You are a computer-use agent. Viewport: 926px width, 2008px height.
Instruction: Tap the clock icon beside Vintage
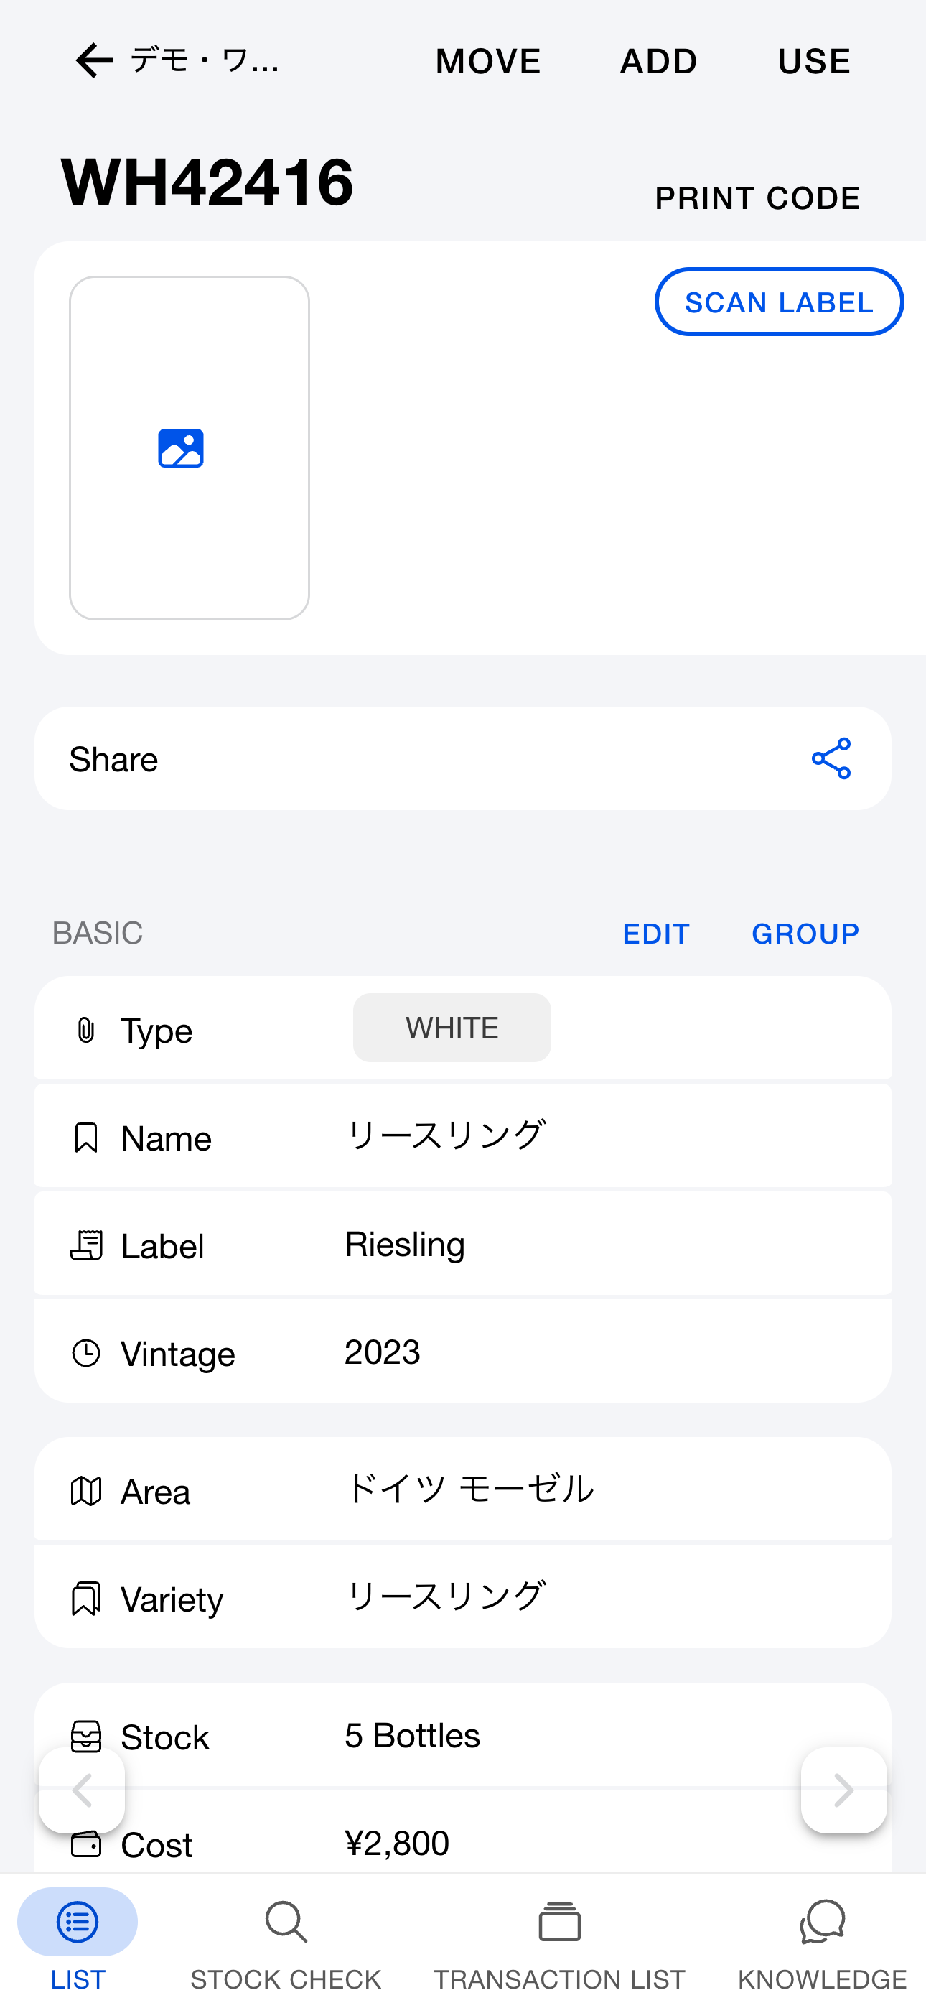pyautogui.click(x=85, y=1352)
